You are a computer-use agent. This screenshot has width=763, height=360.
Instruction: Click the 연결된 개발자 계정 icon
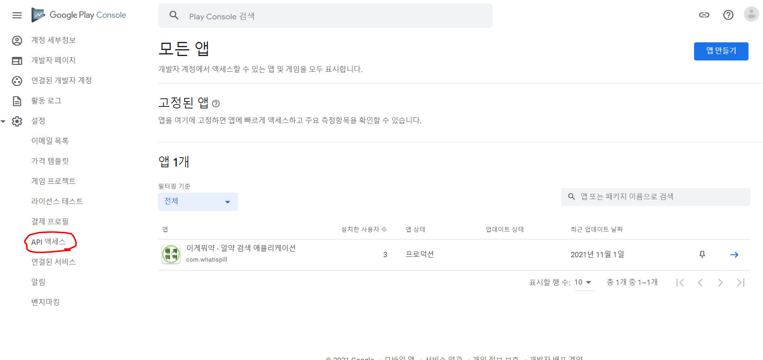[x=17, y=81]
